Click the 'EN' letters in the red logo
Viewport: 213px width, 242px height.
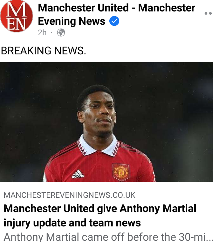[x=17, y=24]
